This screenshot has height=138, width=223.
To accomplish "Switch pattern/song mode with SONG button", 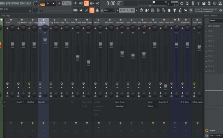I will pyautogui.click(x=43, y=5).
